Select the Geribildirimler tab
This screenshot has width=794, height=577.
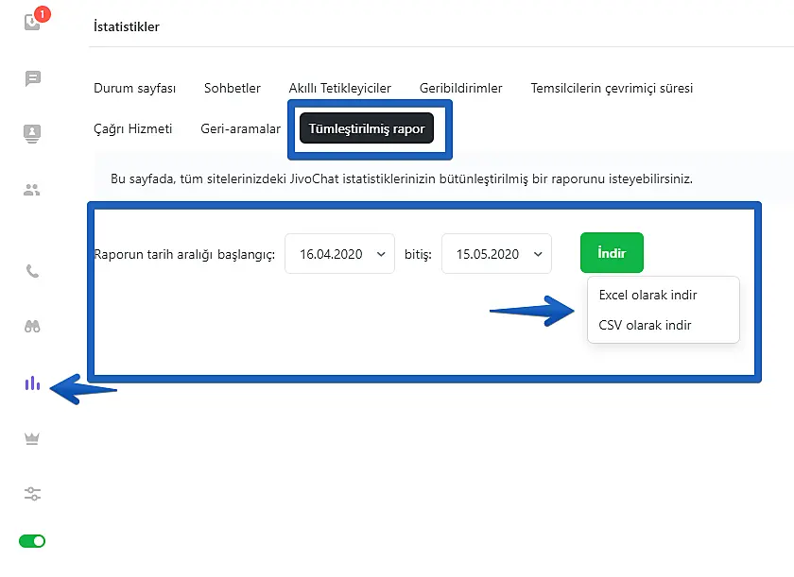click(x=461, y=89)
